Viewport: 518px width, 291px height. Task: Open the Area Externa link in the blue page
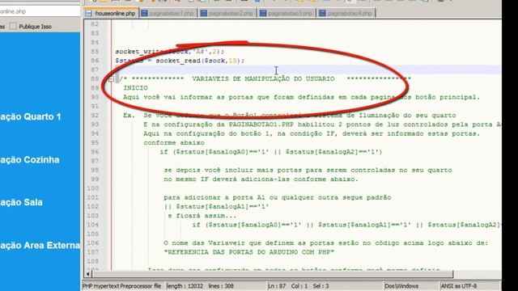(x=40, y=245)
